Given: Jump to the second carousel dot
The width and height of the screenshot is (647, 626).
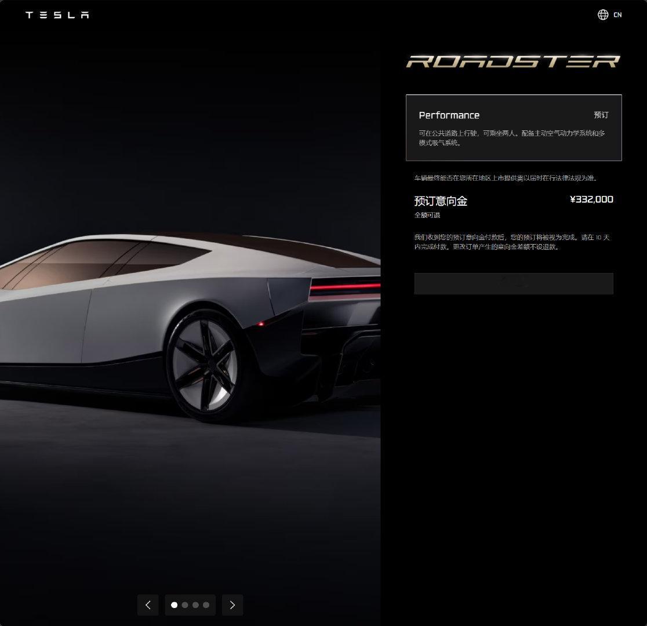Looking at the screenshot, I should click(185, 605).
